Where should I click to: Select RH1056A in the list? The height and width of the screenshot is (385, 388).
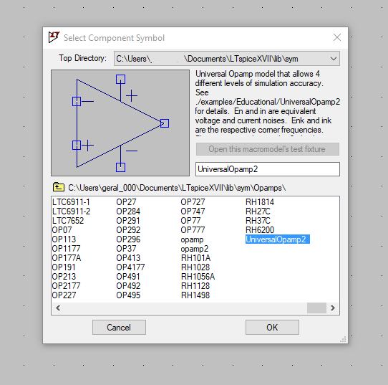(198, 277)
